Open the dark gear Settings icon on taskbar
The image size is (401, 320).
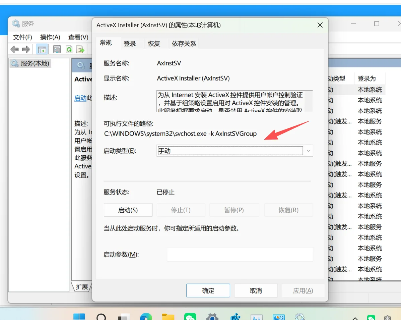tap(212, 317)
